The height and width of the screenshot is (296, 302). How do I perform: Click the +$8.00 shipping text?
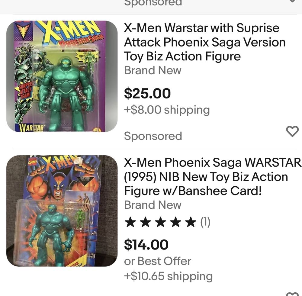(x=166, y=110)
